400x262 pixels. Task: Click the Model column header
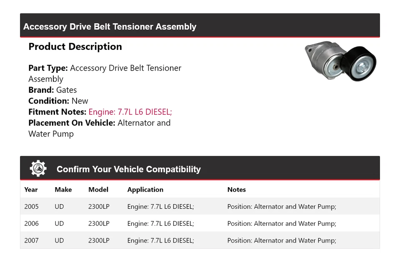click(98, 190)
